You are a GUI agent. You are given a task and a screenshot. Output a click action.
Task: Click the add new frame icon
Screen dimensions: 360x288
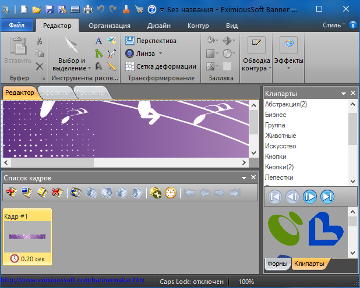pyautogui.click(x=12, y=193)
